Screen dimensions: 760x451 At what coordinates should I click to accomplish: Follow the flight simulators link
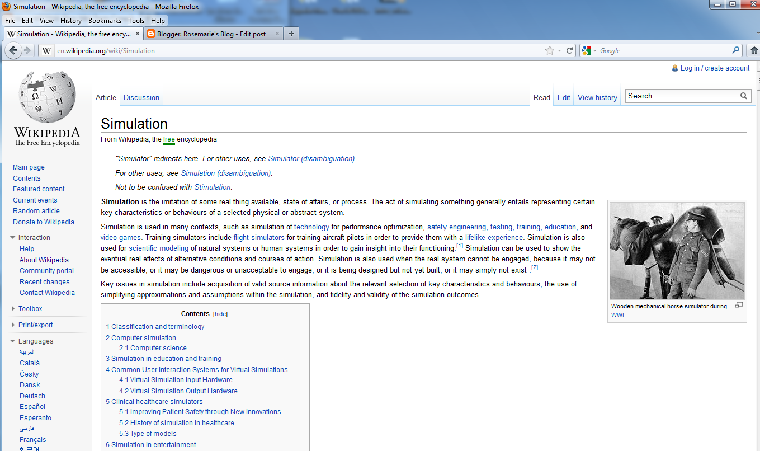pyautogui.click(x=259, y=237)
